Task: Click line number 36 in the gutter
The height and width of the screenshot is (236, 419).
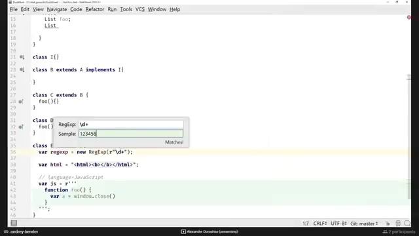Action: 13,152
